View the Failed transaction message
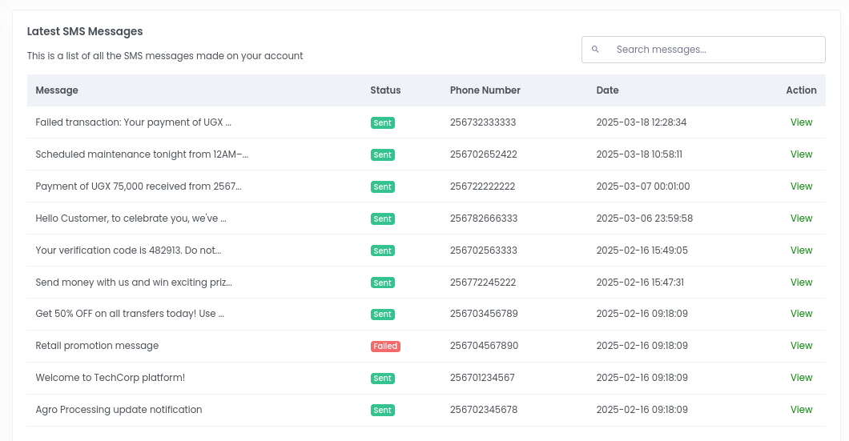This screenshot has height=441, width=849. (801, 122)
